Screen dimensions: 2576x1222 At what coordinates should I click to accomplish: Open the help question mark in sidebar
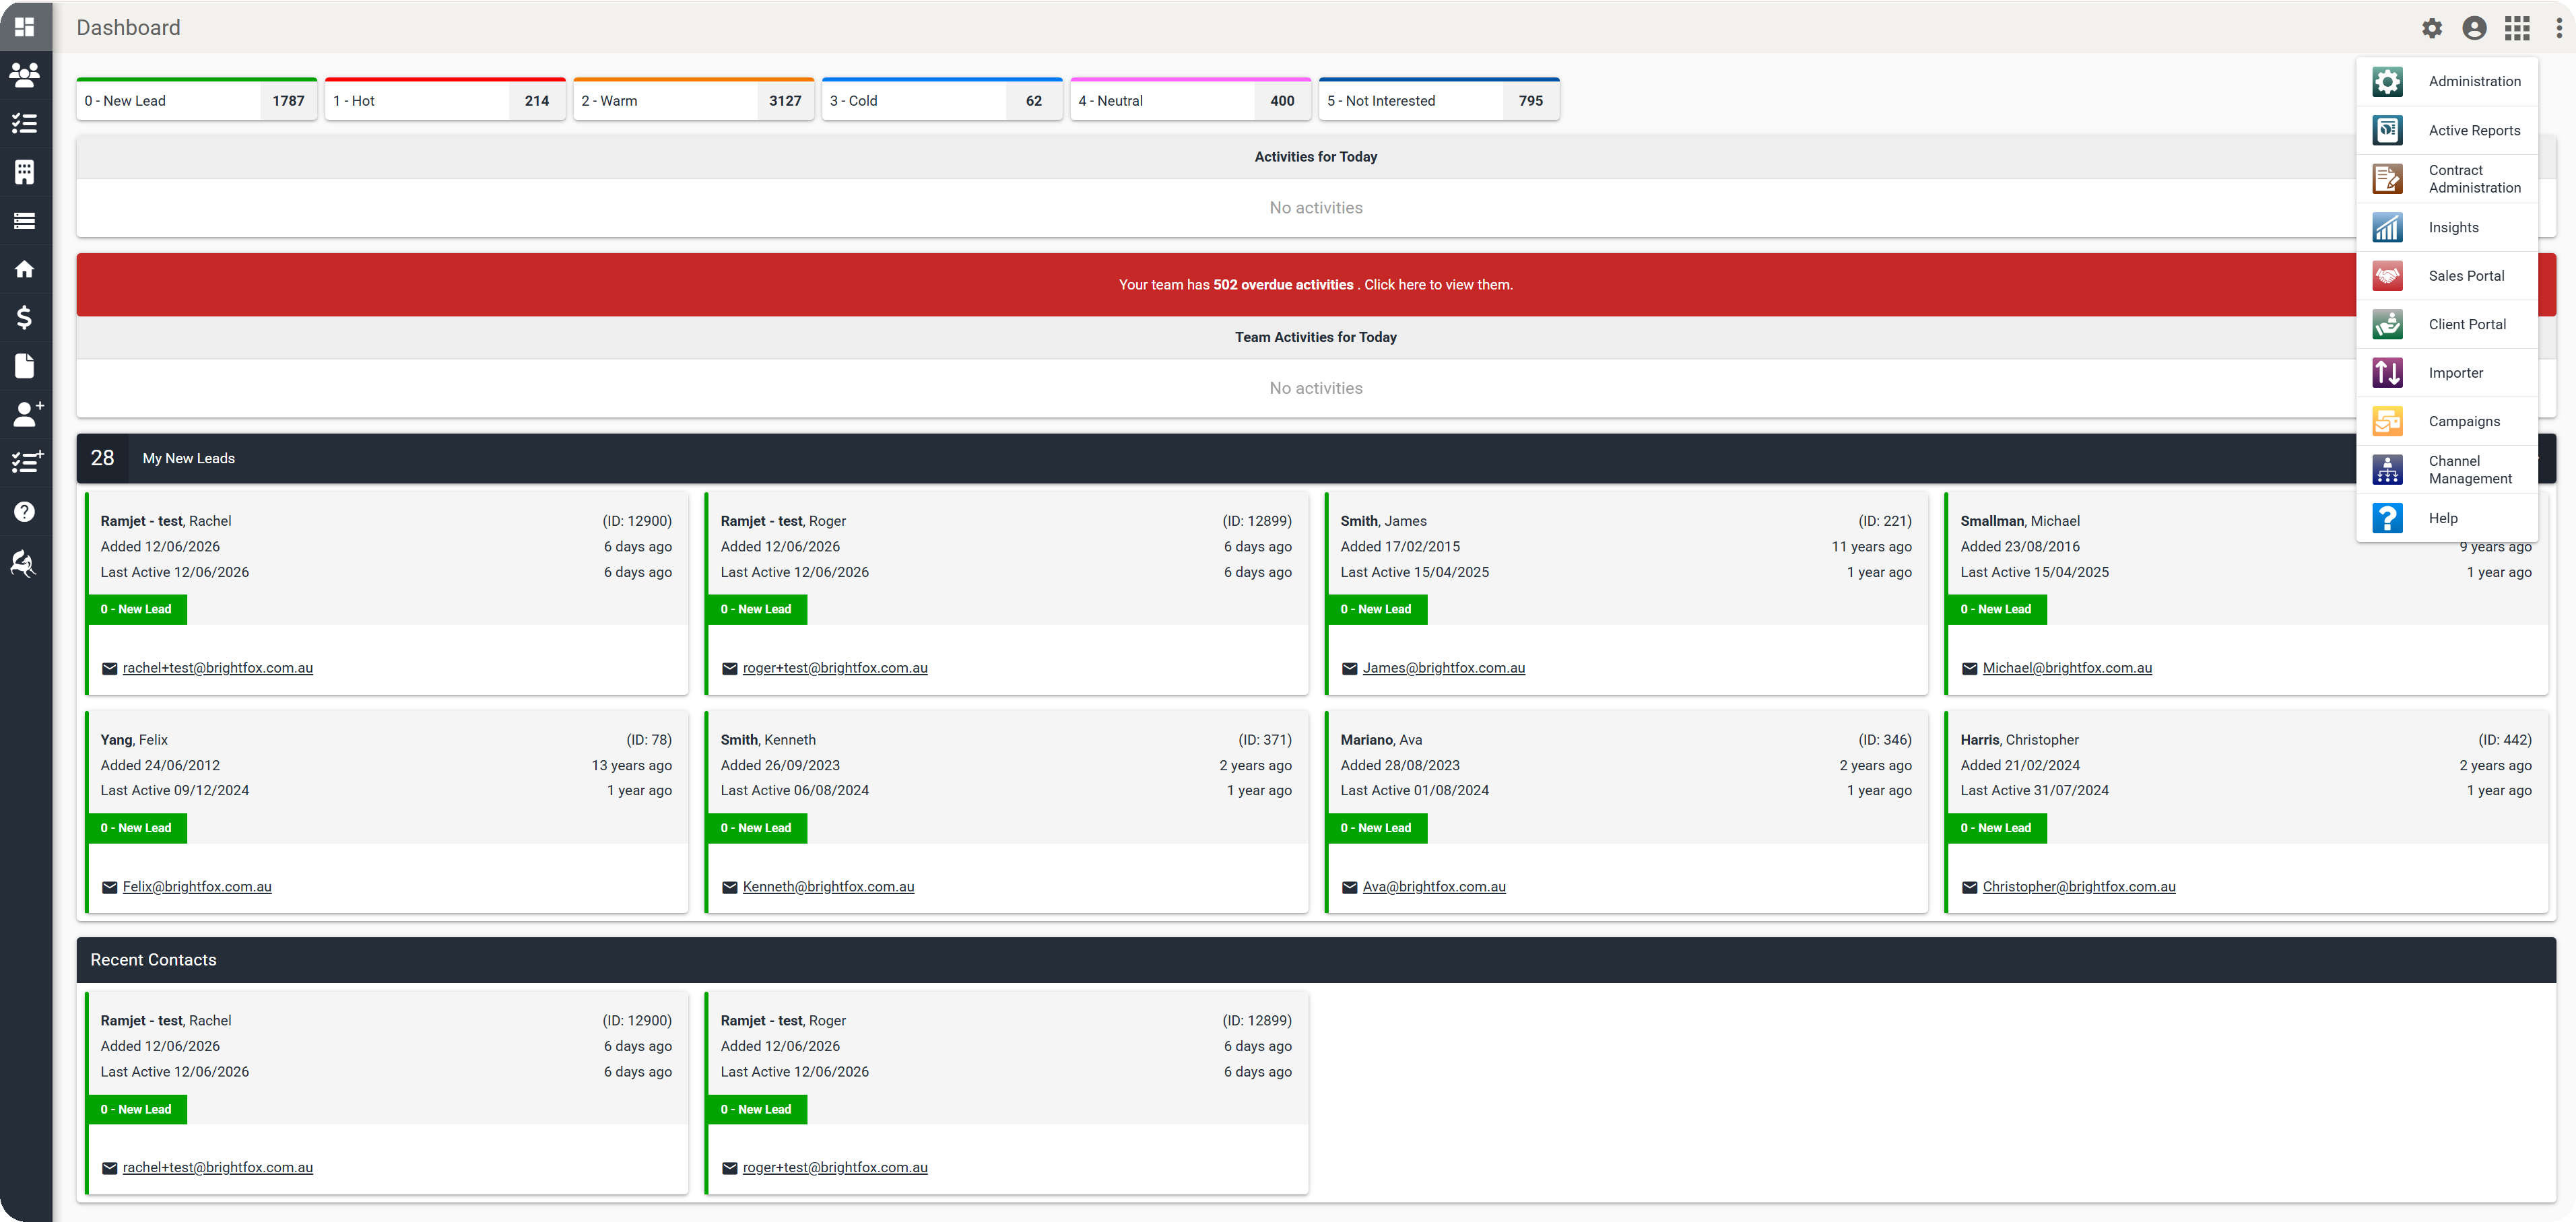pyautogui.click(x=25, y=512)
